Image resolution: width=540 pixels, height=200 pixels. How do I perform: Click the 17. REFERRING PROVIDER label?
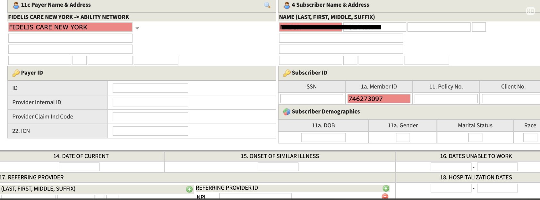(32, 177)
